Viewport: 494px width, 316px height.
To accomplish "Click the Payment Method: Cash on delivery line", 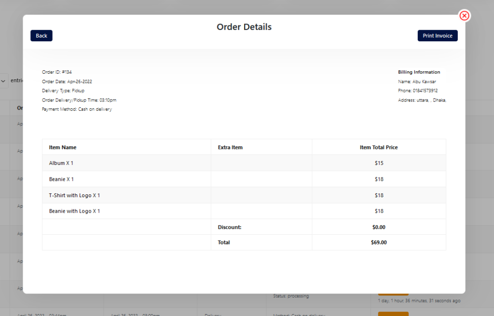I will coord(77,109).
